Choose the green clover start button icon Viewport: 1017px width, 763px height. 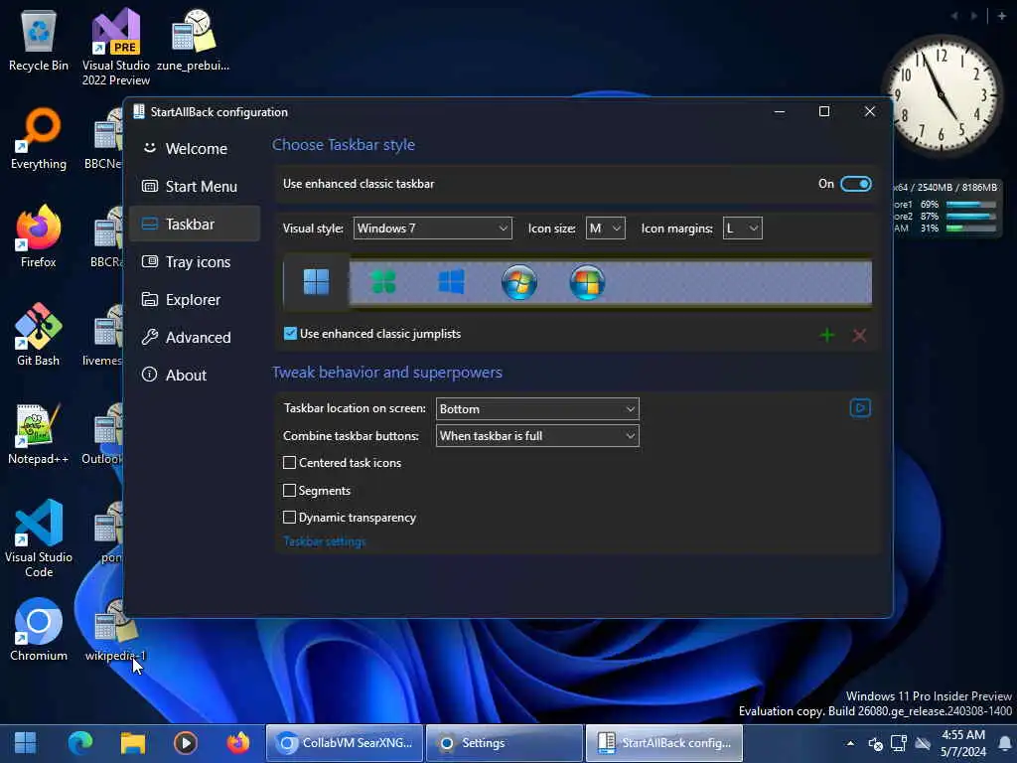tap(383, 282)
